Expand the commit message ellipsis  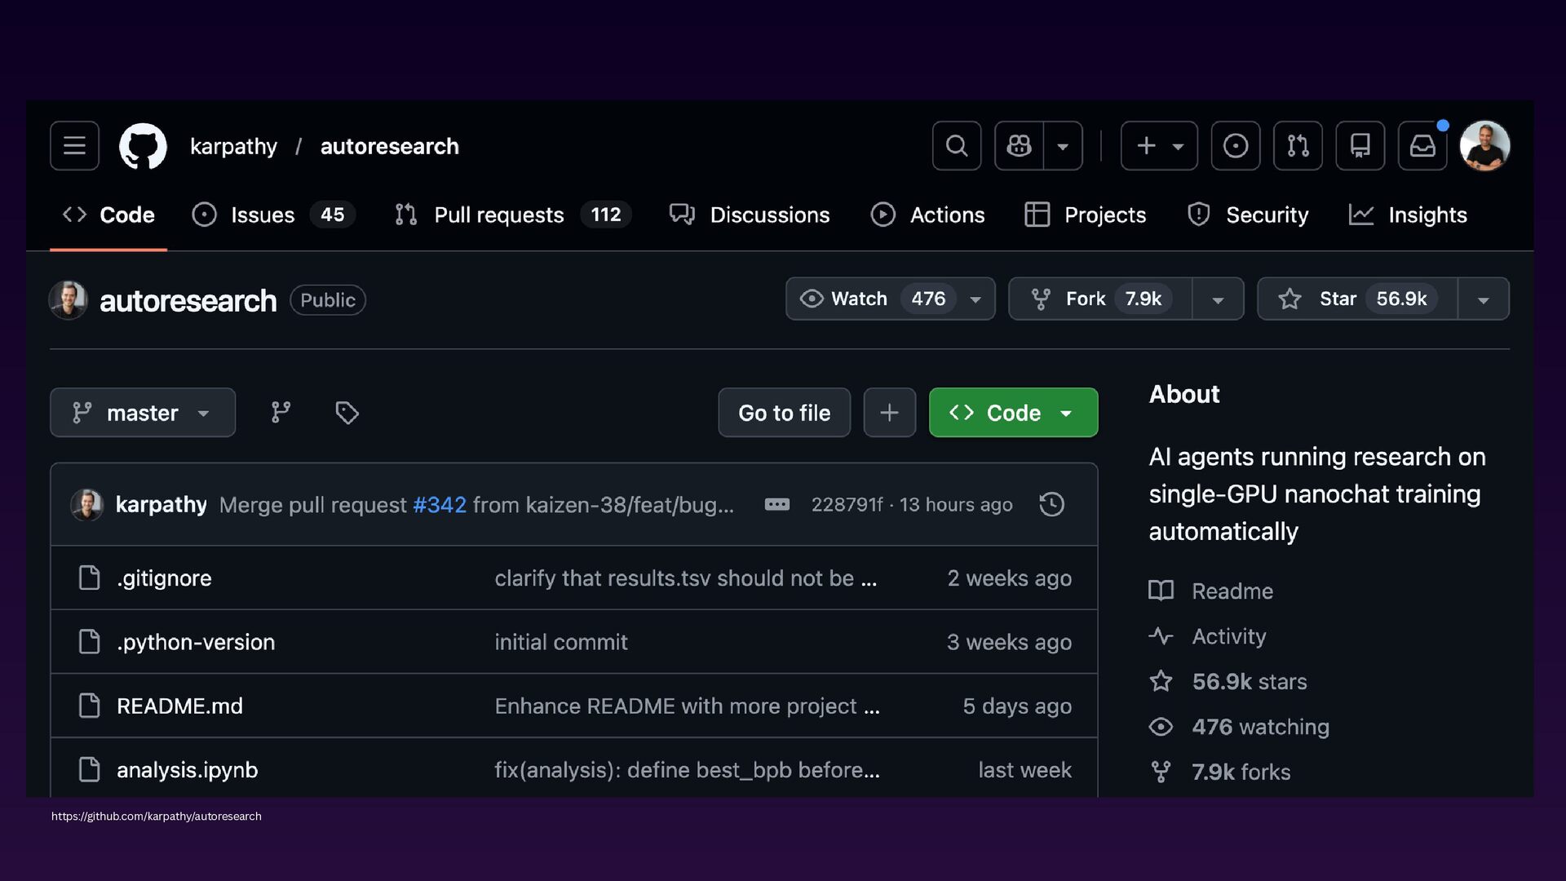coord(776,505)
